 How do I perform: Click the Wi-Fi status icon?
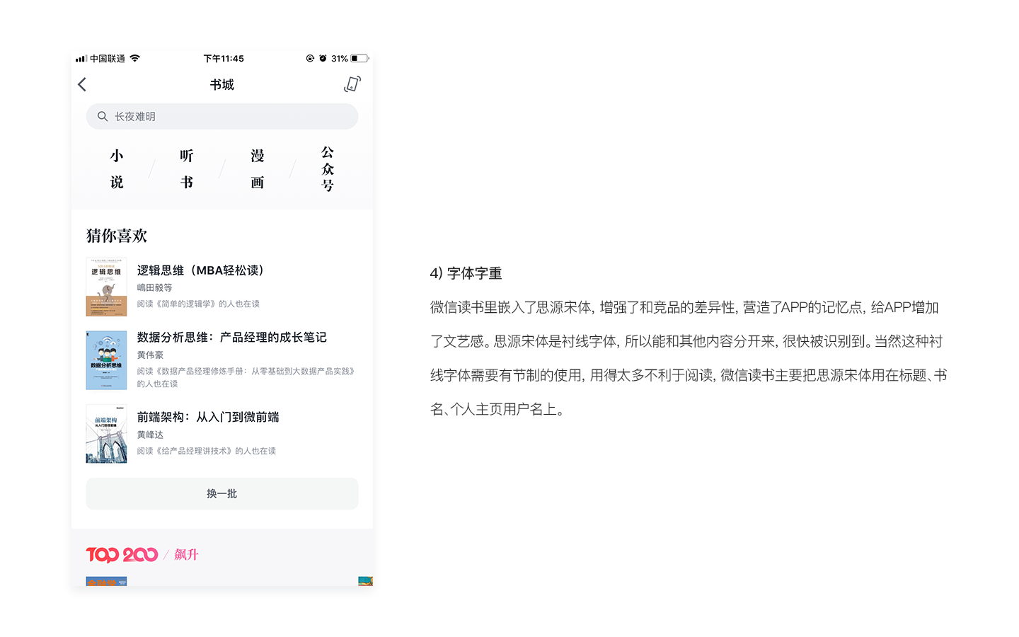click(x=135, y=58)
